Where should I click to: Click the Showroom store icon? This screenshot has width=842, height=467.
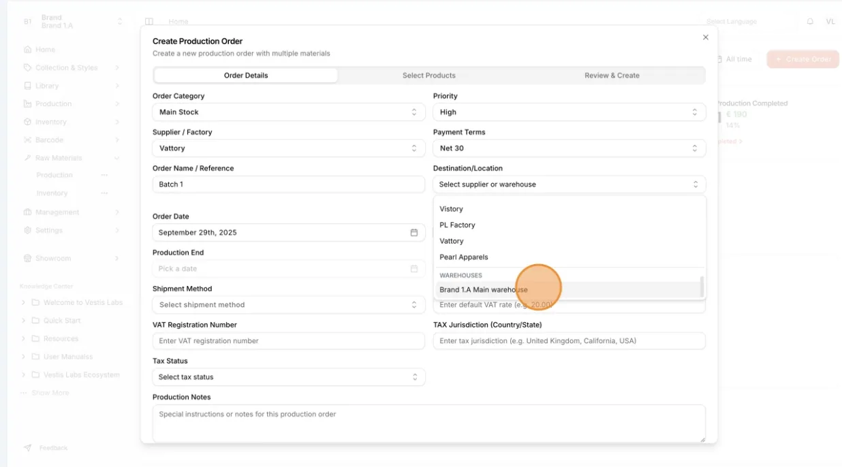pyautogui.click(x=27, y=258)
